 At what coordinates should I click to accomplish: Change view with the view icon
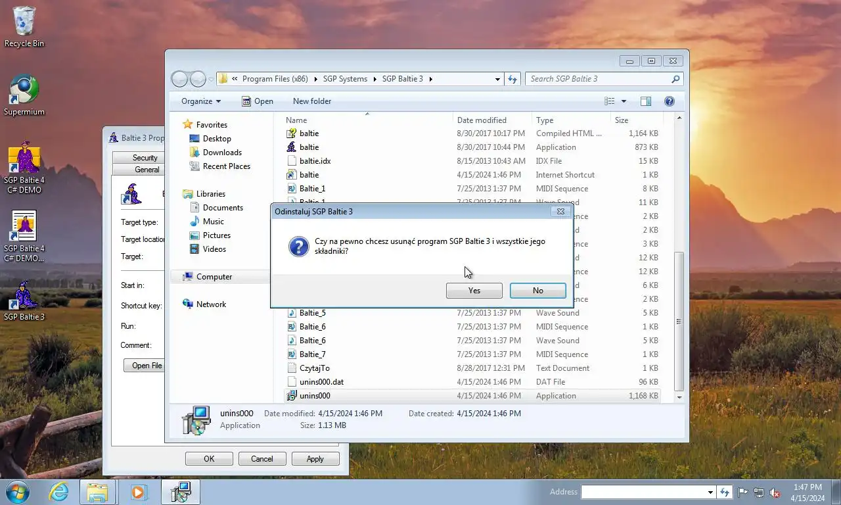click(x=610, y=101)
